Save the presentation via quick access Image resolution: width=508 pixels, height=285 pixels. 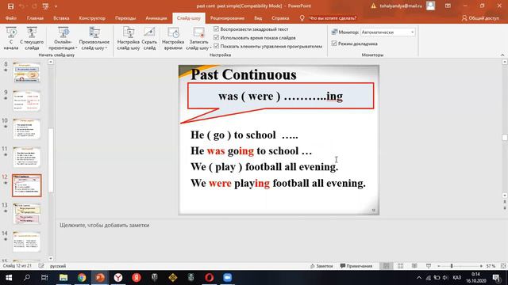click(x=10, y=6)
